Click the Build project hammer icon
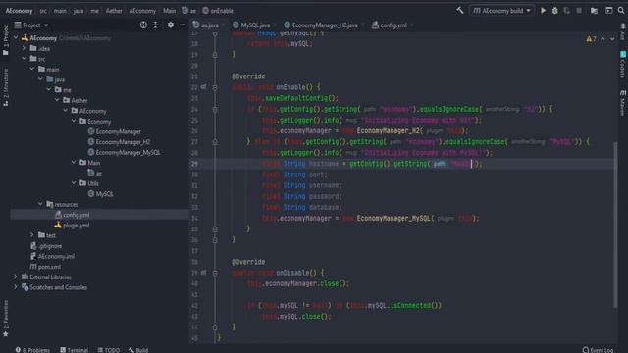The width and height of the screenshot is (628, 353). 460,11
